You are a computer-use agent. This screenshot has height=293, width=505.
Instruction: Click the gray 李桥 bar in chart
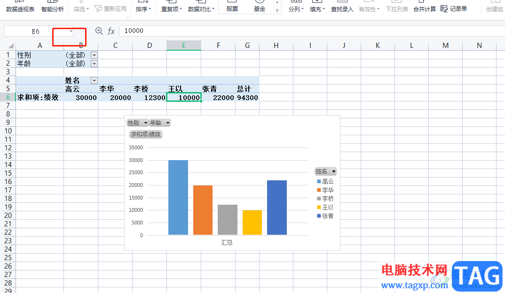228,220
